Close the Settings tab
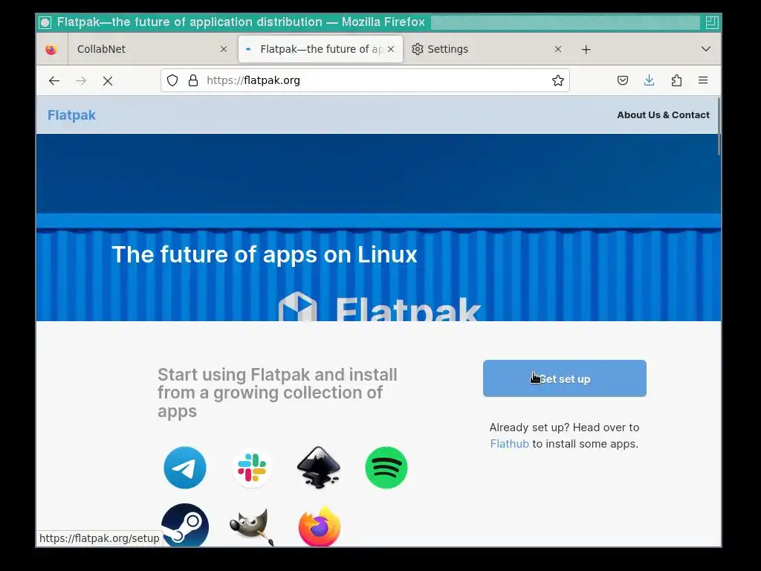 (x=558, y=49)
